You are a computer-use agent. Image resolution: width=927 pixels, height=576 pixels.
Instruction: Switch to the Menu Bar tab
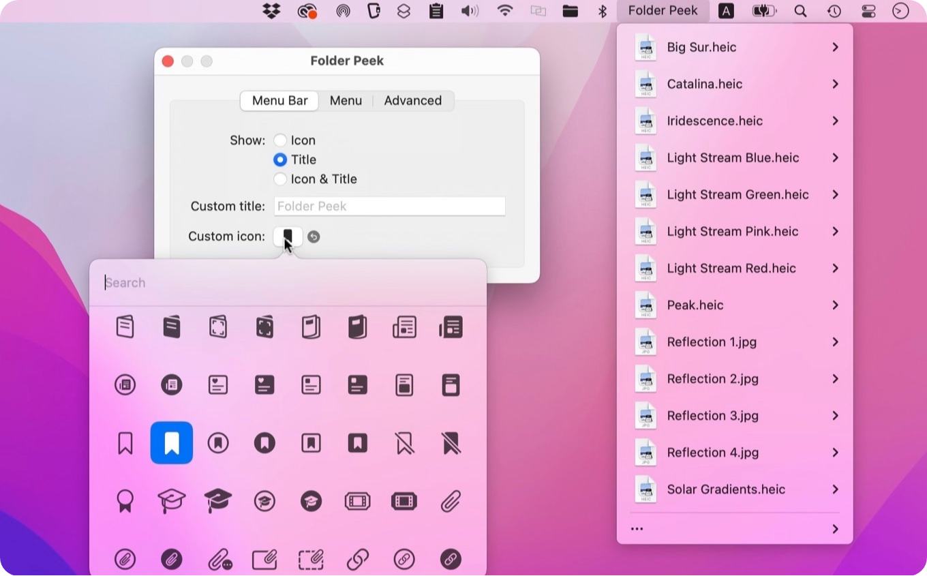click(279, 101)
